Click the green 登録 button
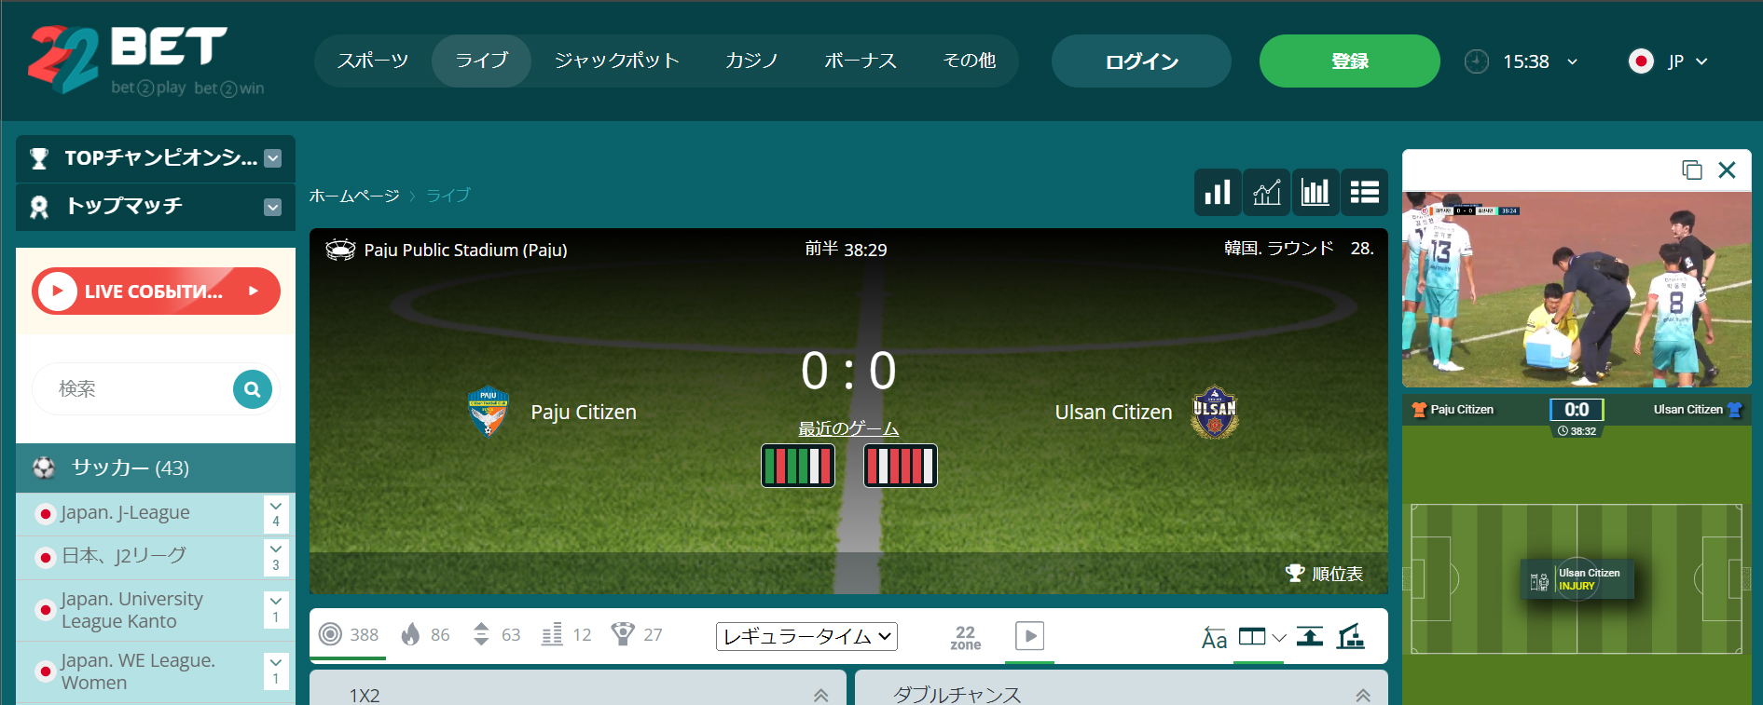The height and width of the screenshot is (705, 1763). tap(1349, 61)
